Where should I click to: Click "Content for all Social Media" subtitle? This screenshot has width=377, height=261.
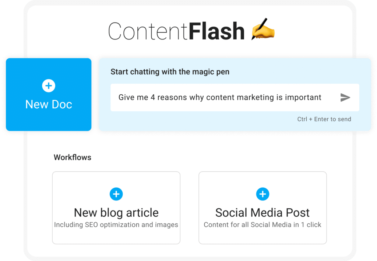click(263, 225)
